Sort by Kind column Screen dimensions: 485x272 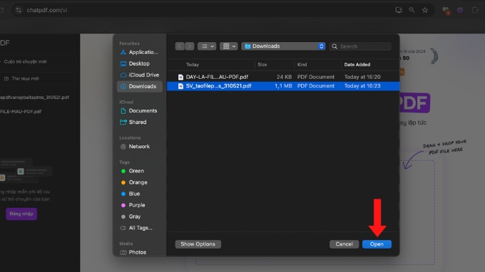pos(302,65)
